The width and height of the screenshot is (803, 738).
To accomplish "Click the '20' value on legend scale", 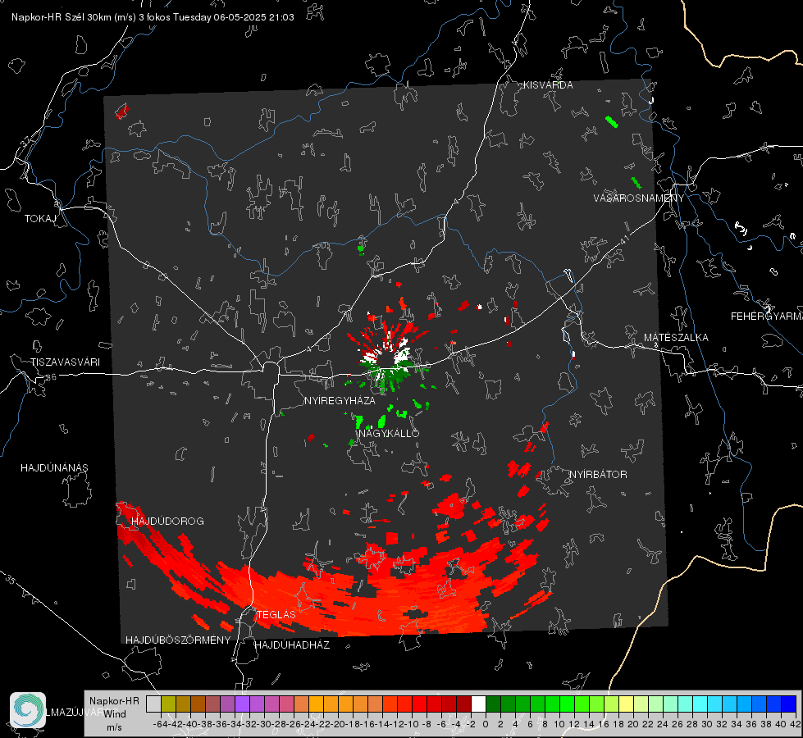I will [633, 724].
